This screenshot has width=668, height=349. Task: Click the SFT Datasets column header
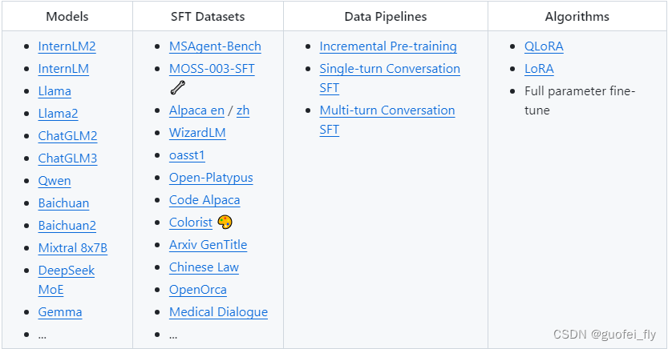pos(208,16)
